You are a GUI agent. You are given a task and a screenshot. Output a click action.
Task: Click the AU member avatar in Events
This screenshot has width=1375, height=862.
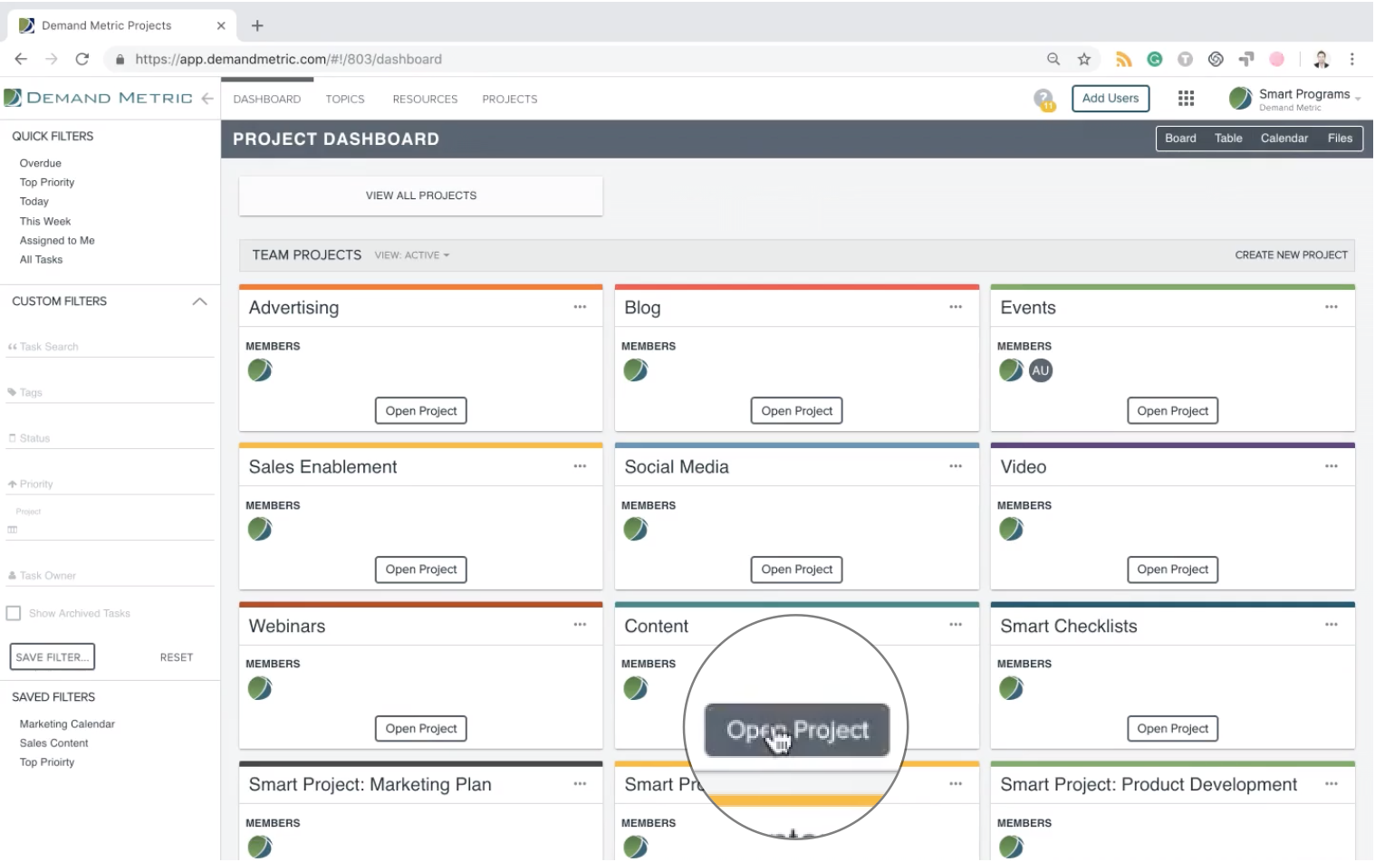click(1041, 370)
